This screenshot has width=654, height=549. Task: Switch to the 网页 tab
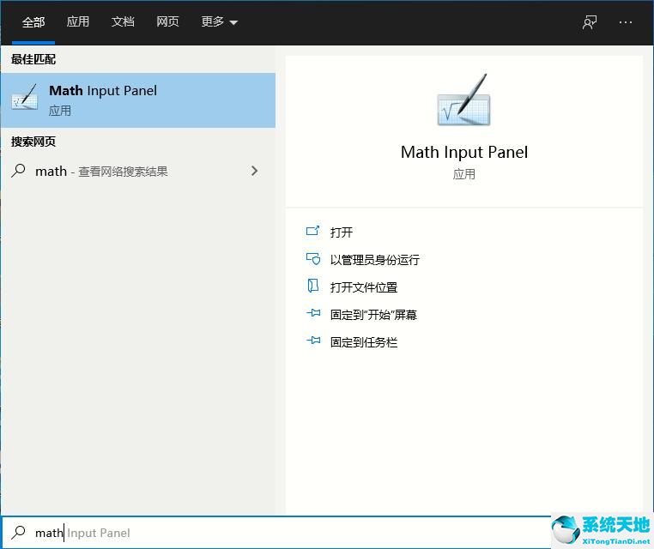(x=167, y=21)
